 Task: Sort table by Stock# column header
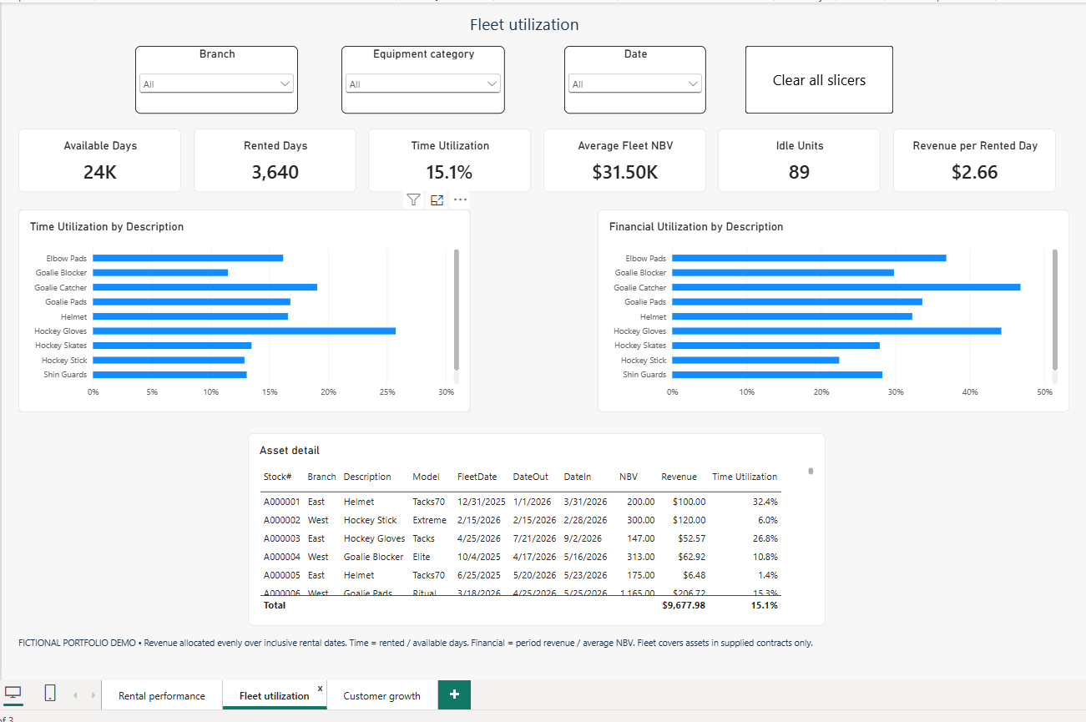click(277, 477)
